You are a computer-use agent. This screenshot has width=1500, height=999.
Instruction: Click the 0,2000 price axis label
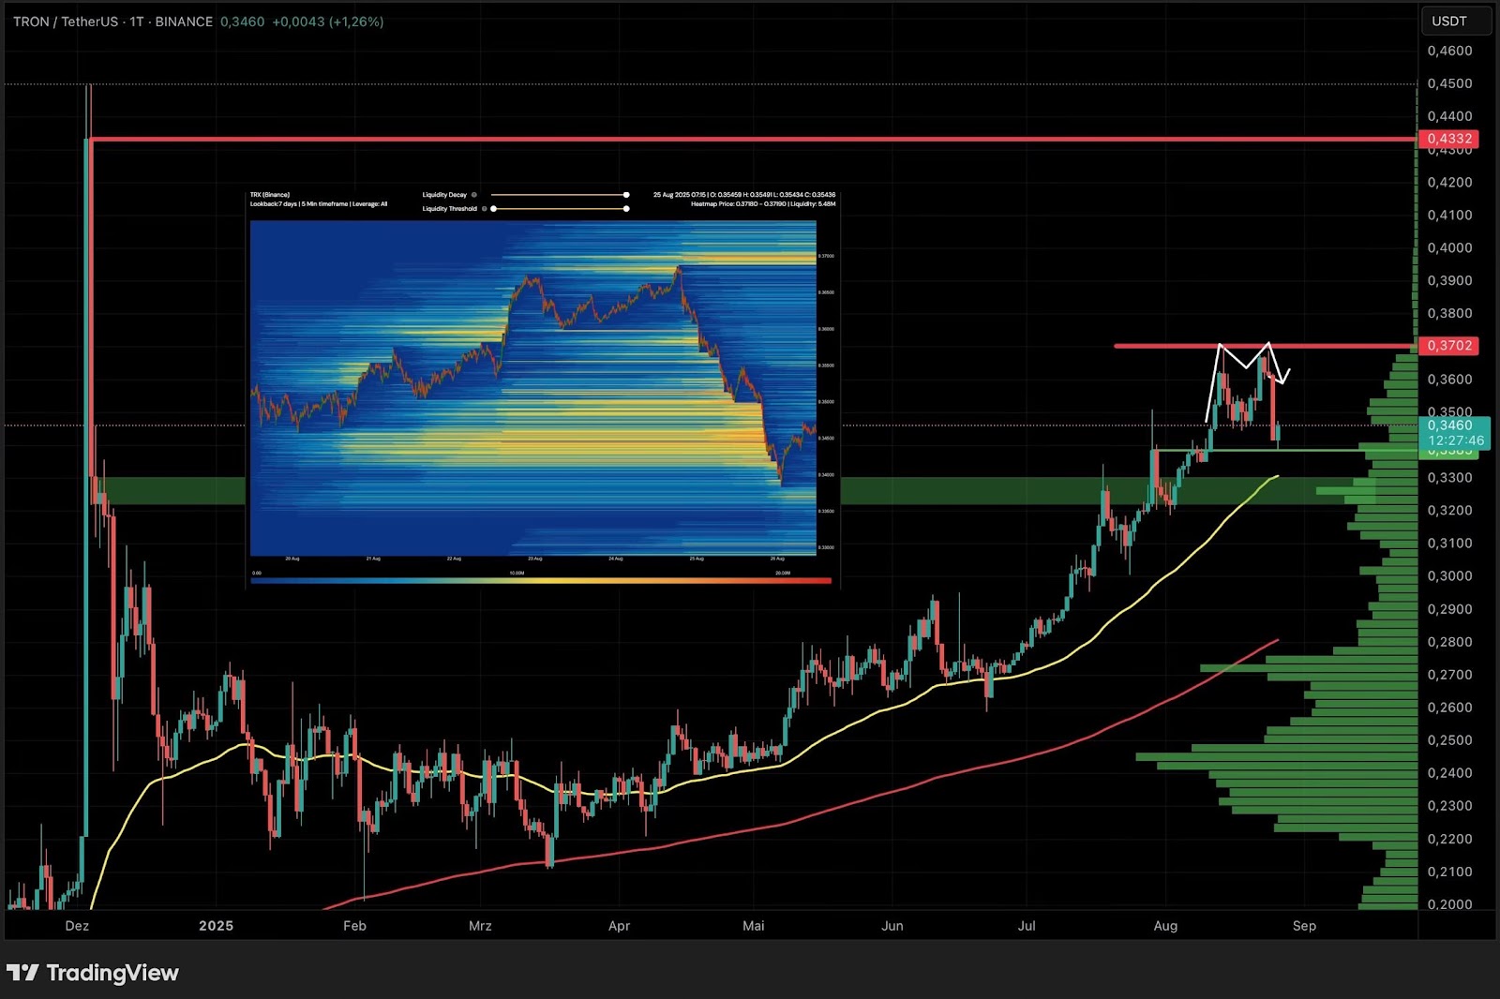click(x=1449, y=903)
